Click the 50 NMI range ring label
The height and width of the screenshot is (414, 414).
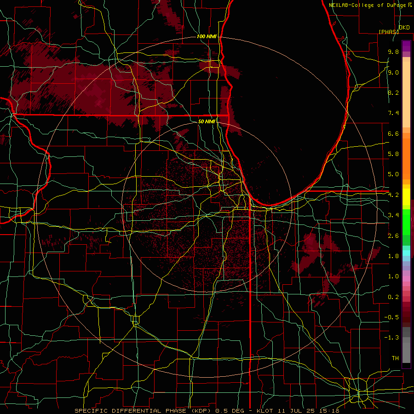coord(207,121)
